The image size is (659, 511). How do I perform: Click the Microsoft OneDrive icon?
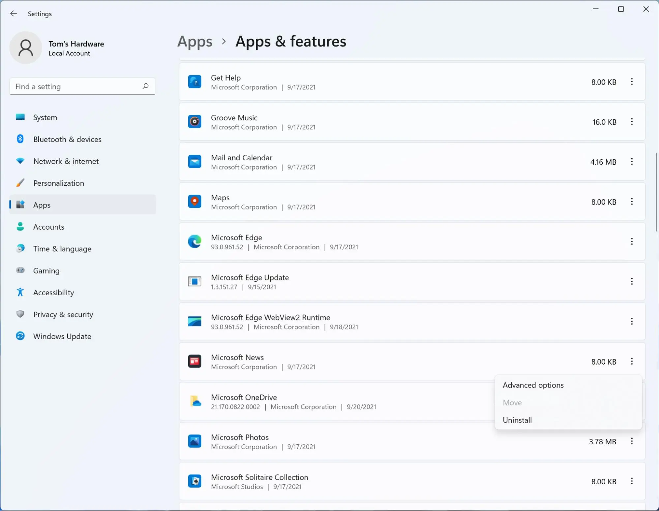195,401
